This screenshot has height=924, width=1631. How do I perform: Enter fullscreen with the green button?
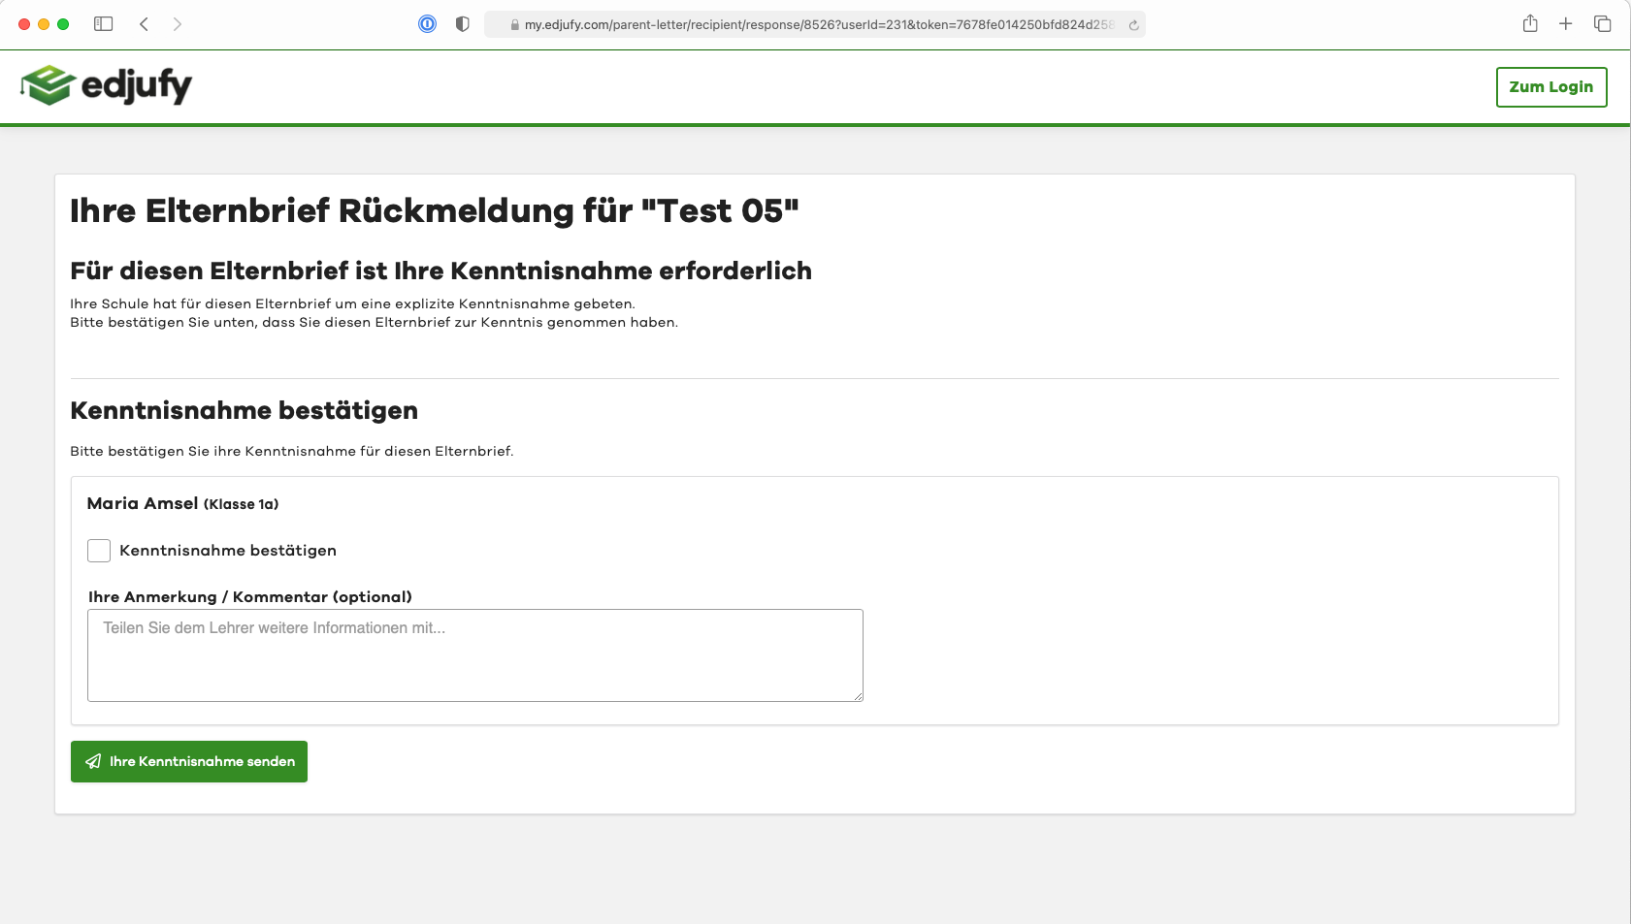(63, 24)
